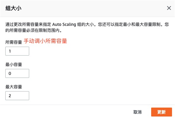Close the 组大小 dialog with X
The width and height of the screenshot is (175, 118).
169,8
